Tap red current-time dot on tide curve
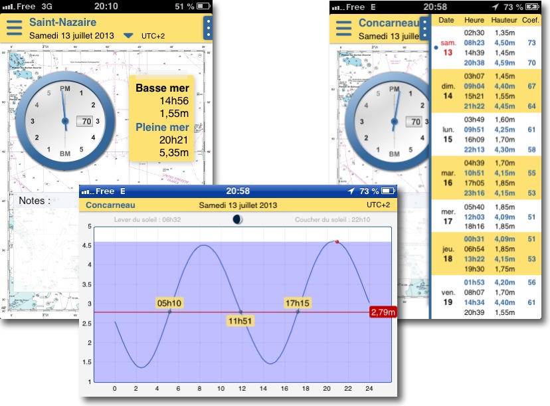The height and width of the screenshot is (406, 550). point(337,242)
